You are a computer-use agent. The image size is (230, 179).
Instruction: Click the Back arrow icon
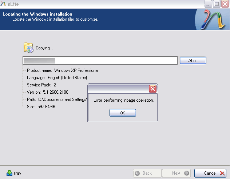pos(137,173)
